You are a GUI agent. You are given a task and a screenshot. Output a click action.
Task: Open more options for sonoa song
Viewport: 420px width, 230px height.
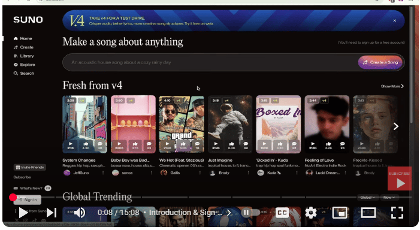click(152, 173)
